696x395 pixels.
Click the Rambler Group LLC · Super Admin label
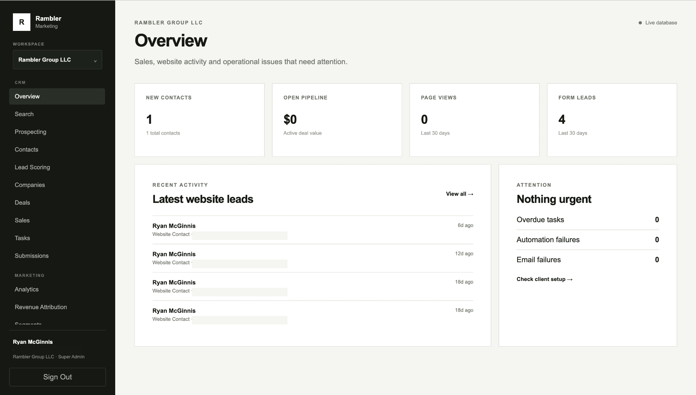tap(49, 357)
